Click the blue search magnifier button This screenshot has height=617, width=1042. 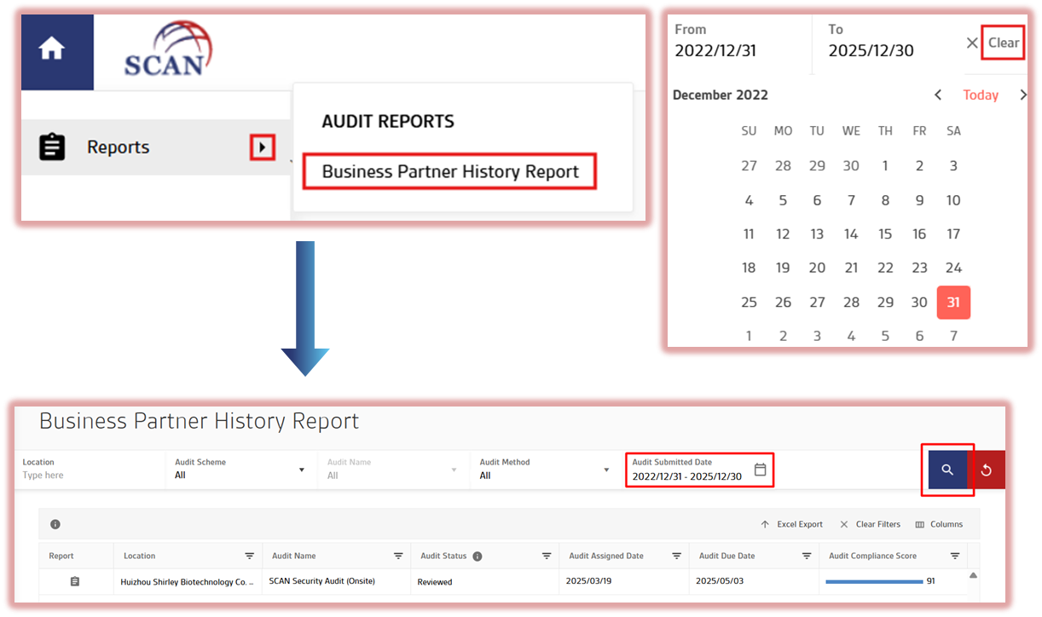(x=946, y=470)
